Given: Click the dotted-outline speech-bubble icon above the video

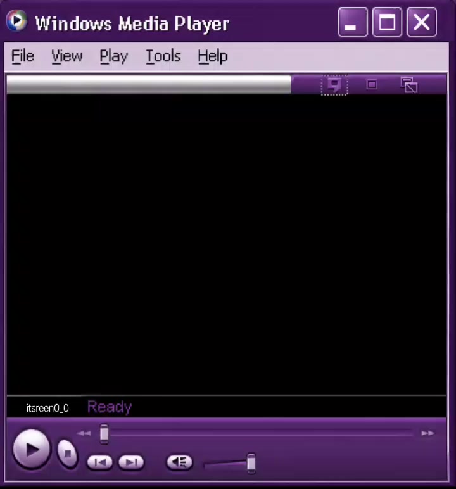Looking at the screenshot, I should pos(334,85).
